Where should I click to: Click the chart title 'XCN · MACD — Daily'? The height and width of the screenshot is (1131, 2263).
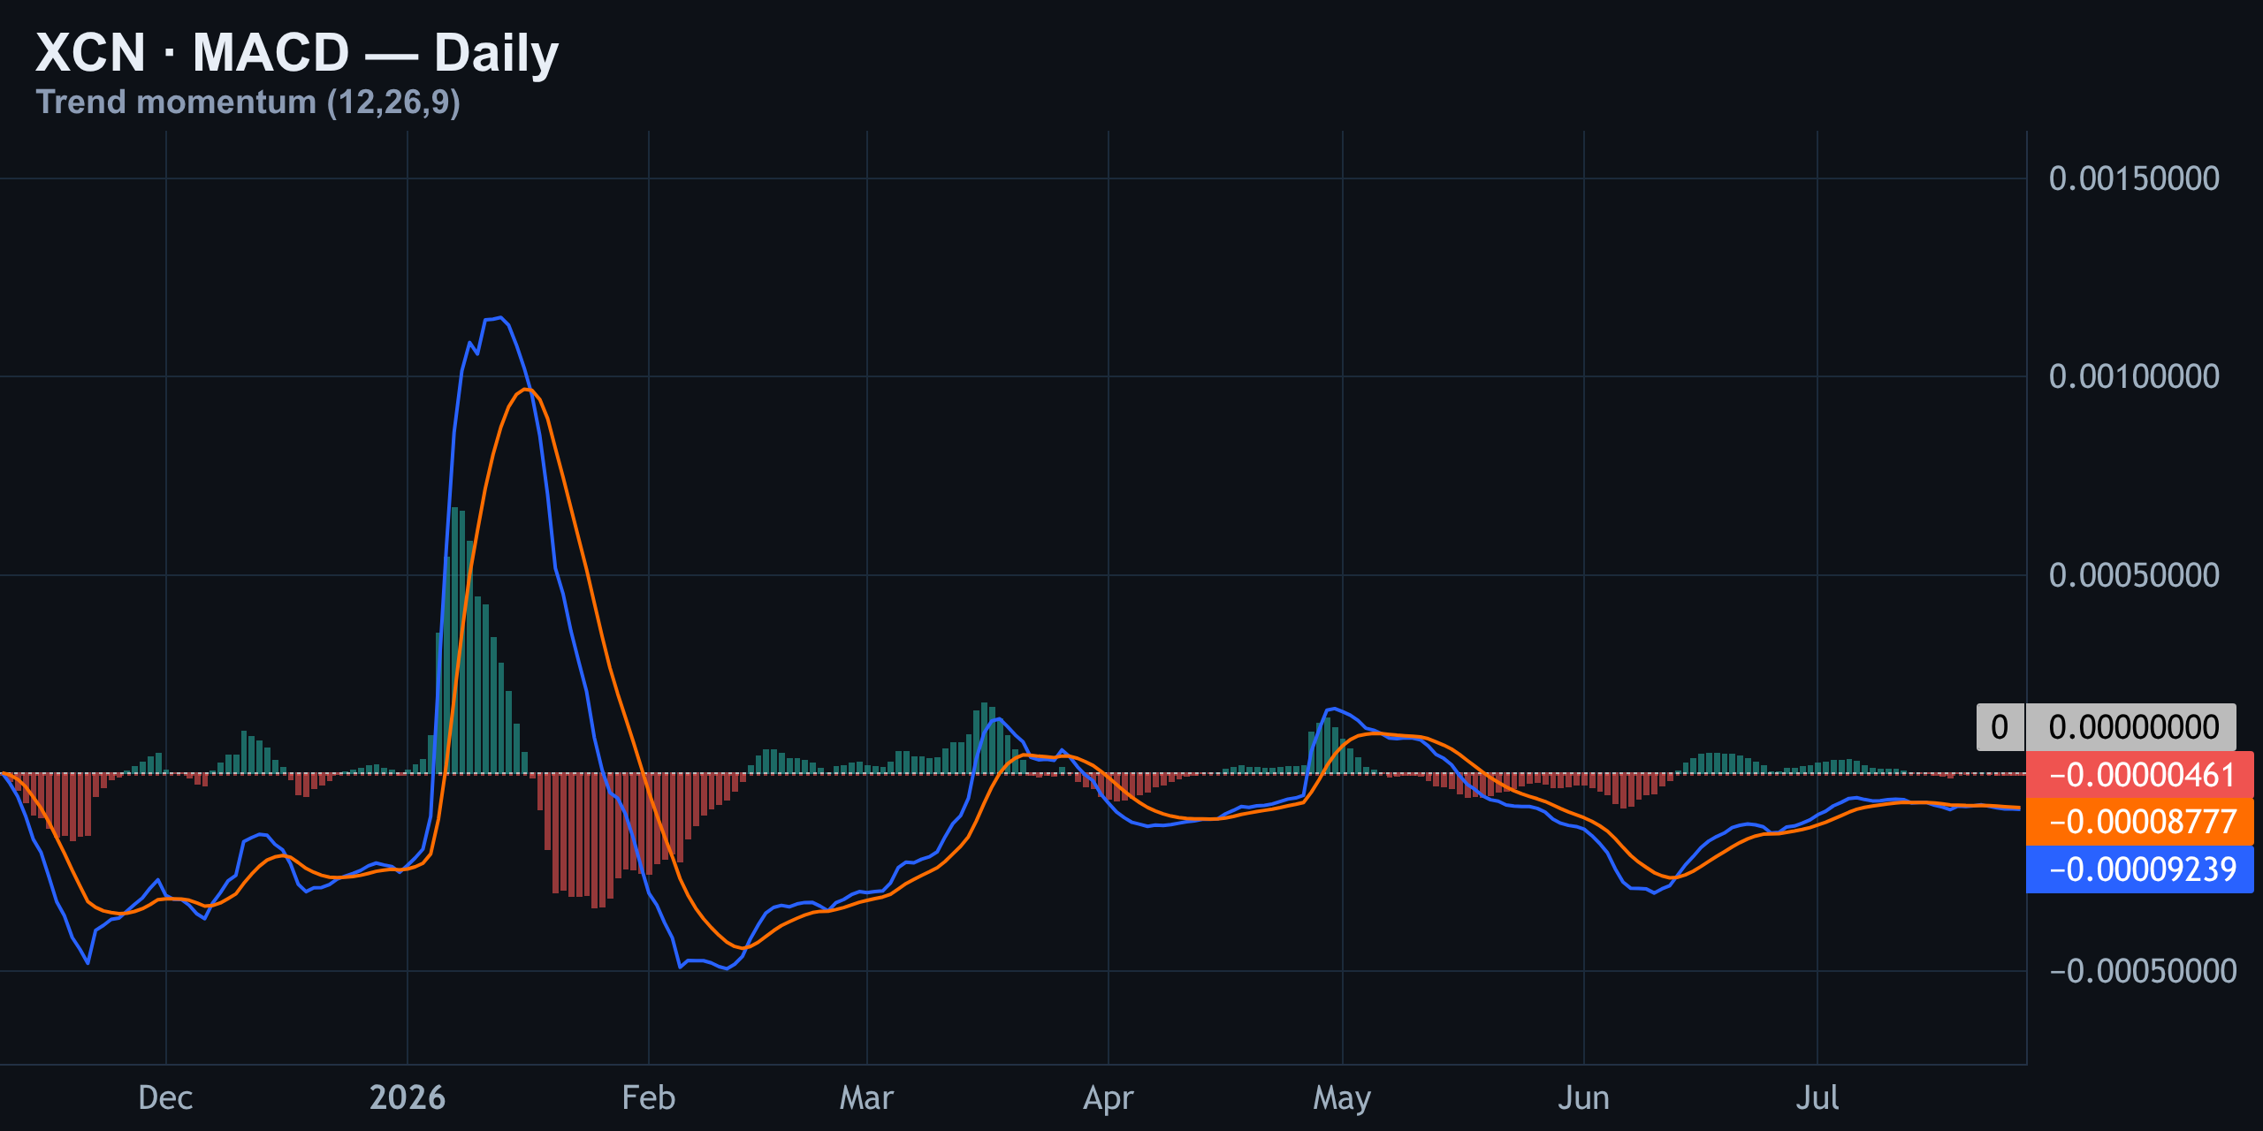pyautogui.click(x=297, y=53)
